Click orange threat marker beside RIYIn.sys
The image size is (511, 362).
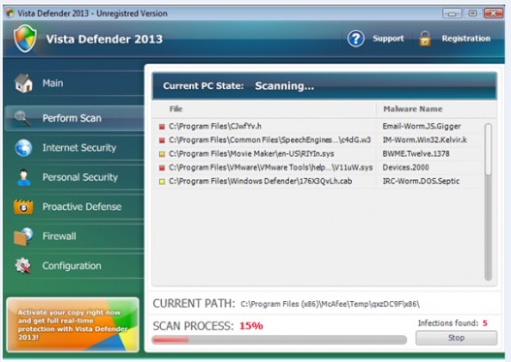click(162, 154)
